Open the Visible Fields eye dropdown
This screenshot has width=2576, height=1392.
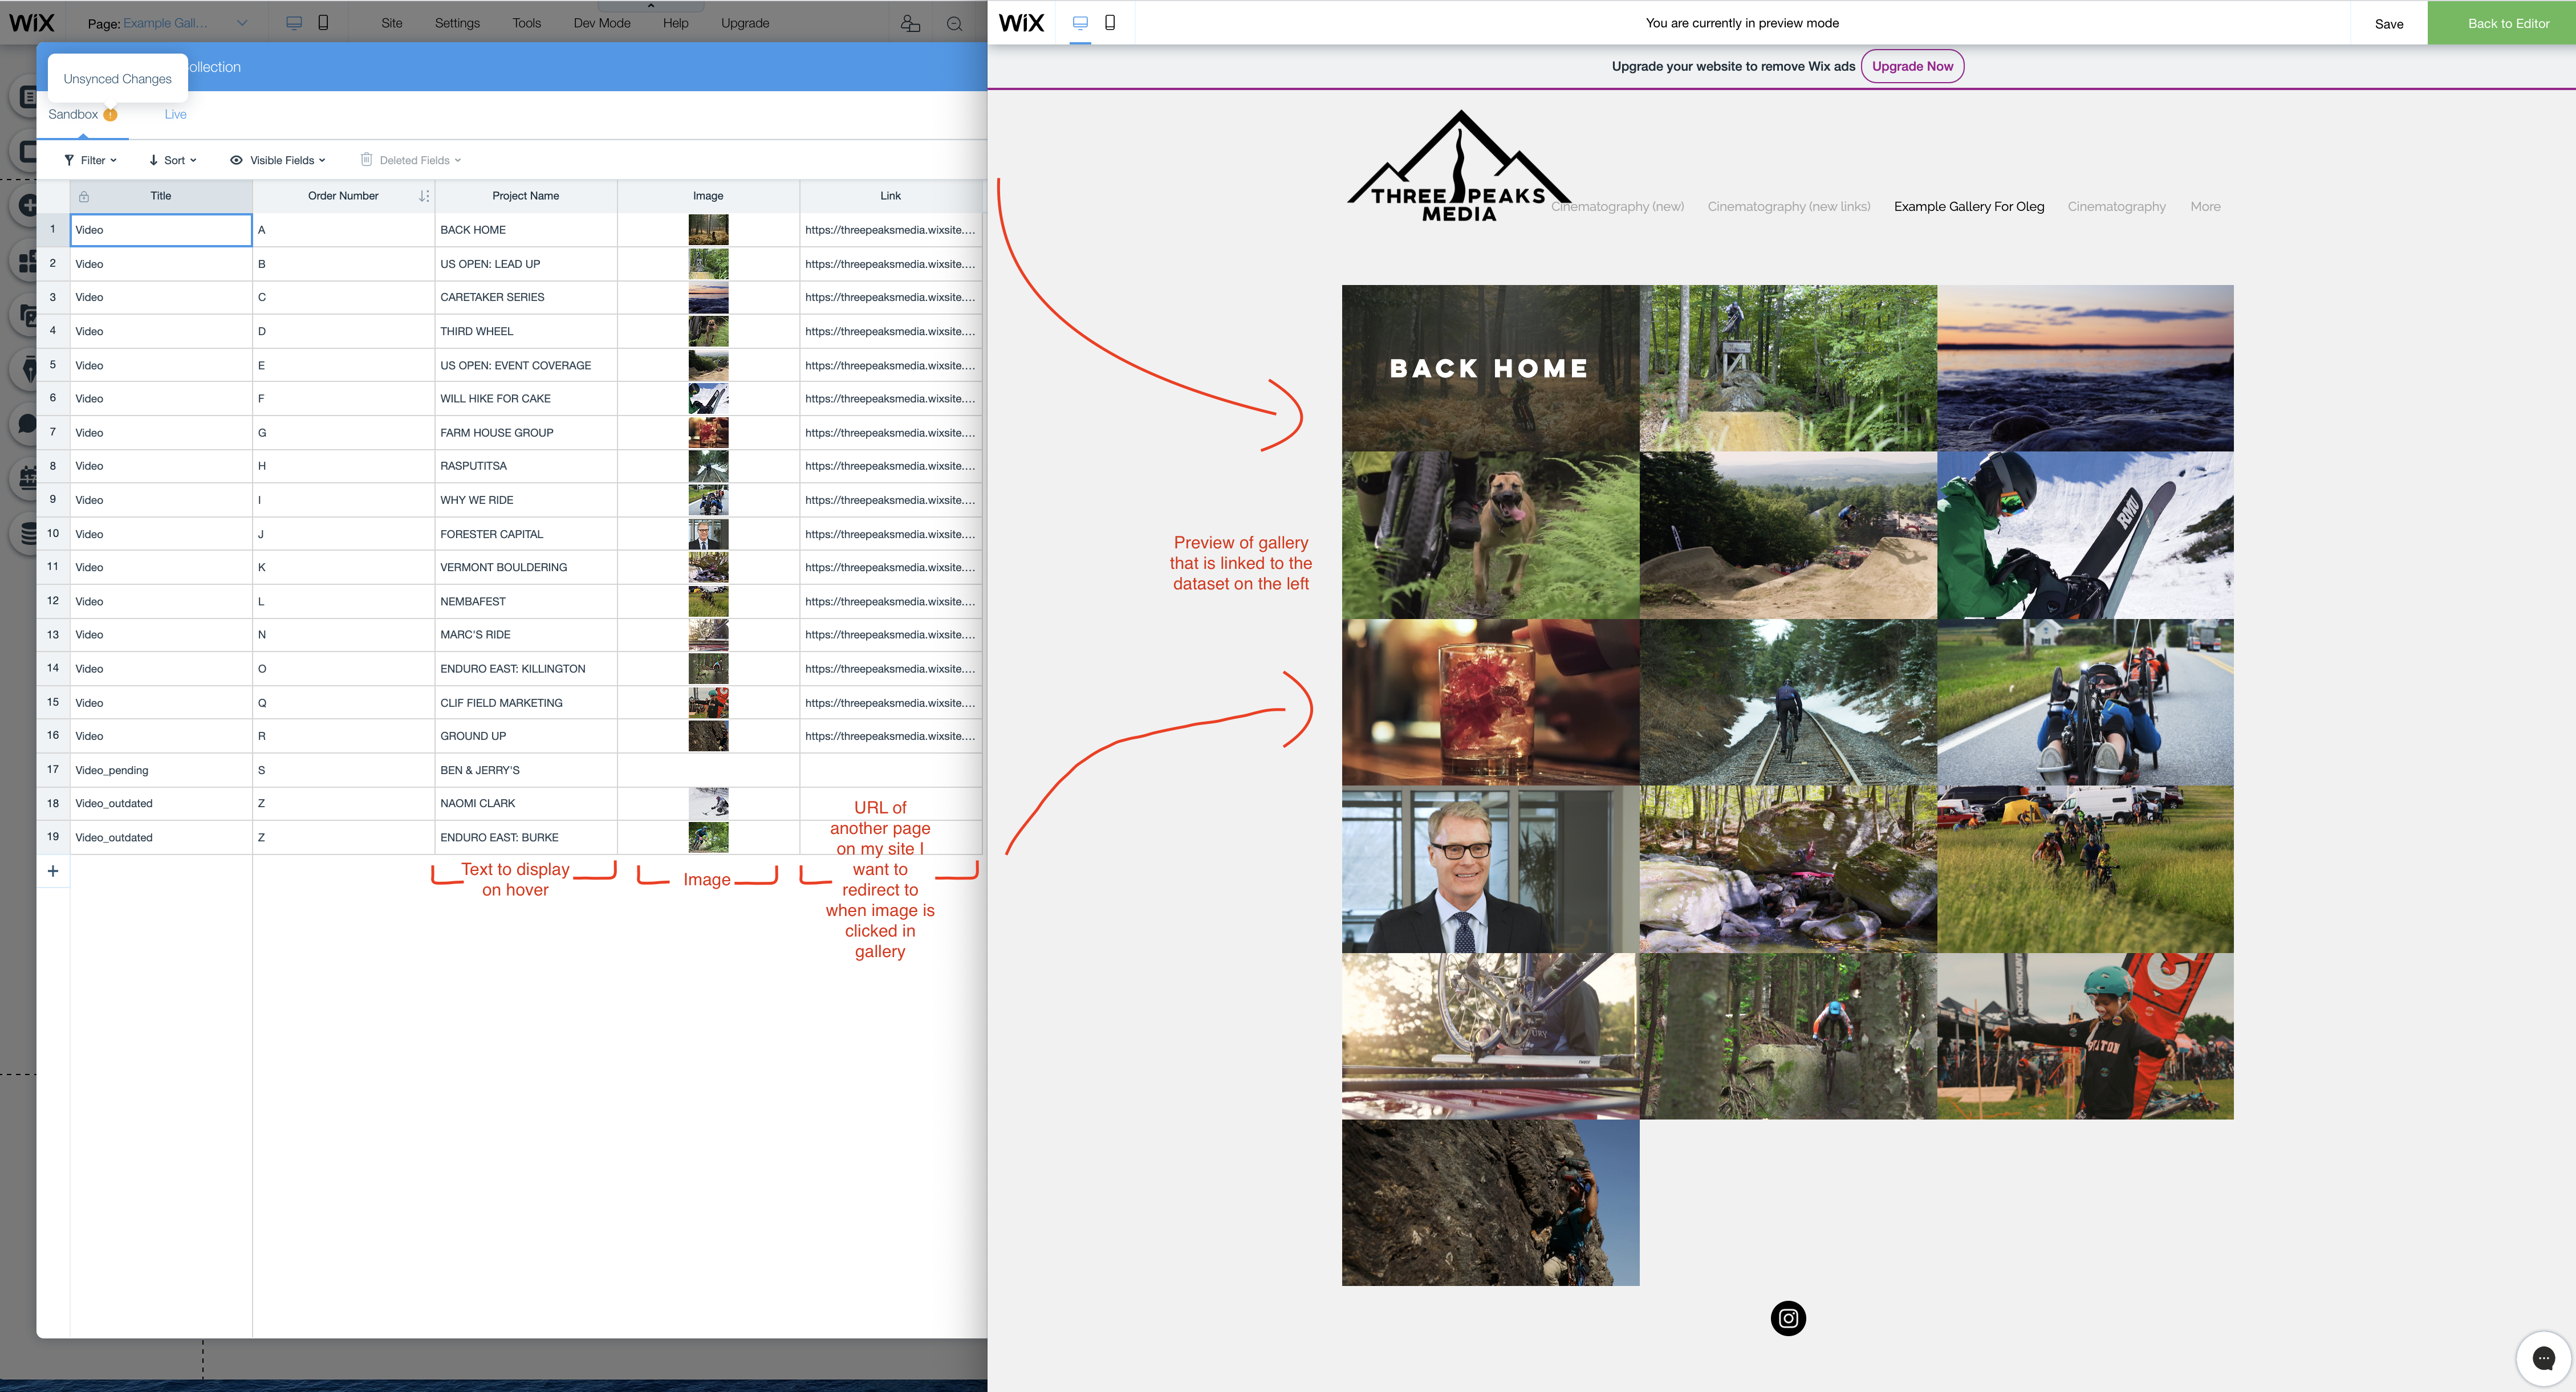(278, 160)
